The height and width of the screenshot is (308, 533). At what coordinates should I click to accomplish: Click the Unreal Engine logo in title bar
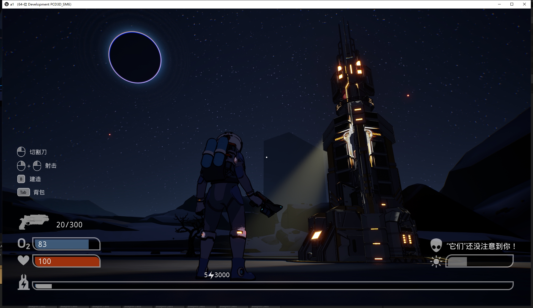point(7,4)
